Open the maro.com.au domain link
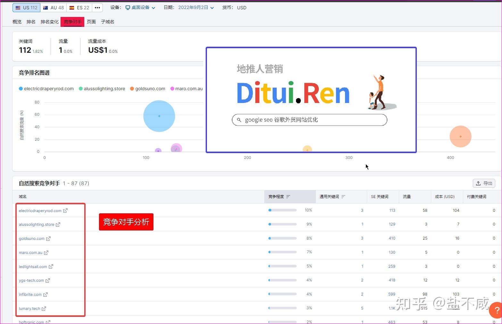This screenshot has width=502, height=324. click(x=30, y=253)
